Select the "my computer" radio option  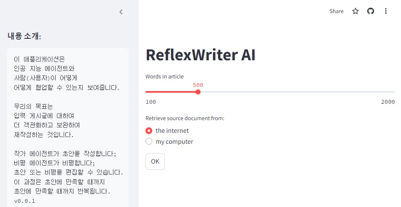pos(149,142)
